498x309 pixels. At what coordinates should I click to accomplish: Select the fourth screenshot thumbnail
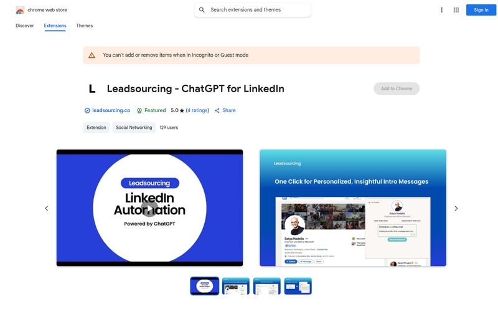298,286
